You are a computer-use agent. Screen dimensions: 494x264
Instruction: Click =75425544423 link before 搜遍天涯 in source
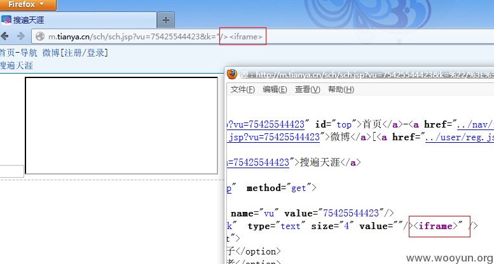coord(257,162)
